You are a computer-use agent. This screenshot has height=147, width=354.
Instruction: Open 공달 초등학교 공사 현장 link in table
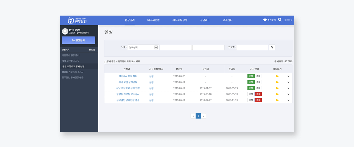pyautogui.click(x=128, y=88)
